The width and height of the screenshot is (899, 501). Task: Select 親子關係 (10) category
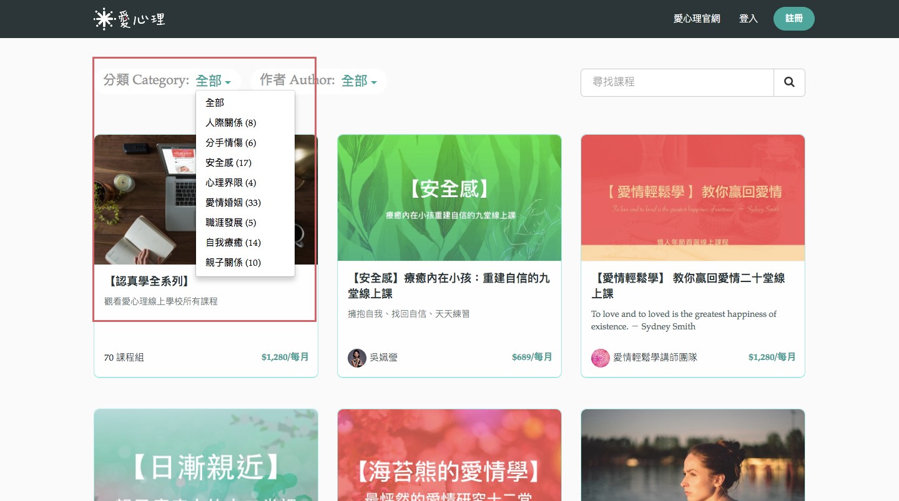pyautogui.click(x=245, y=263)
